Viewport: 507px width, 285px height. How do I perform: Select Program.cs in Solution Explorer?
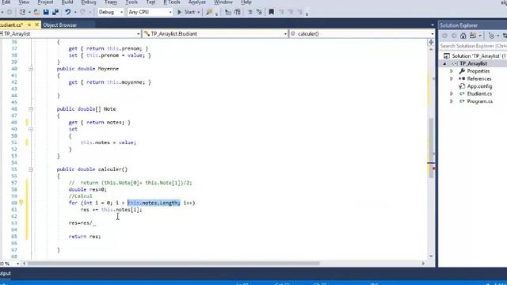click(x=480, y=101)
